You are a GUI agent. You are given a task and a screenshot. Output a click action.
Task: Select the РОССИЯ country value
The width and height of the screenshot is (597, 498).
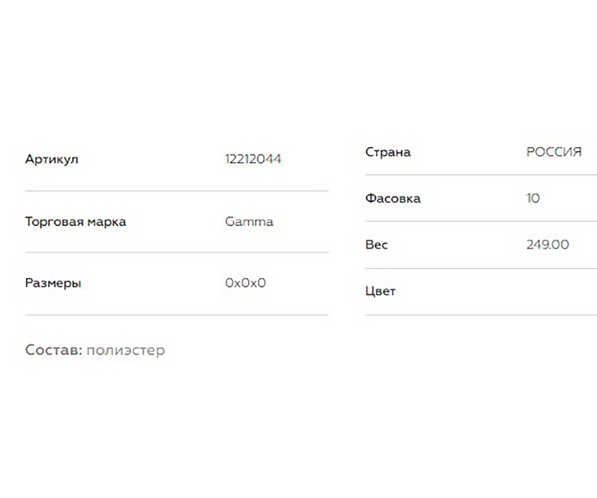click(x=554, y=152)
